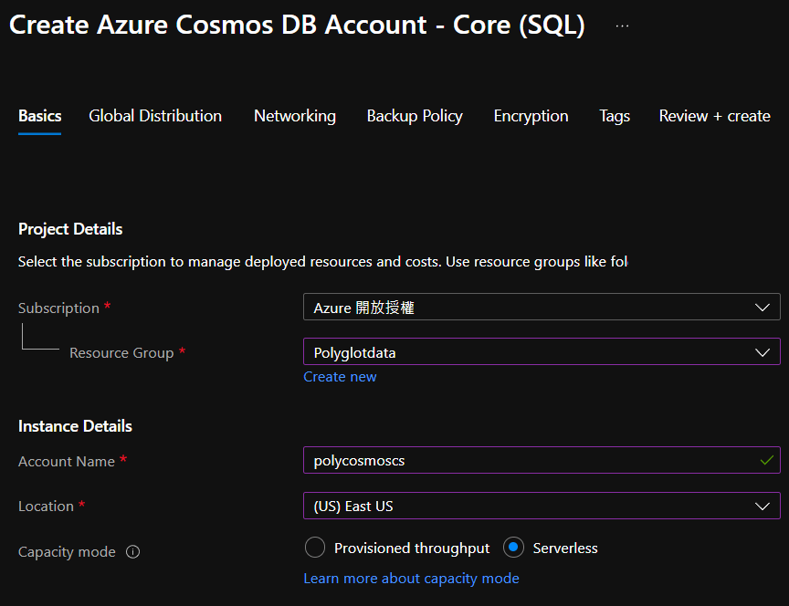789x606 pixels.
Task: Select the Serverless capacity mode
Action: pyautogui.click(x=514, y=548)
